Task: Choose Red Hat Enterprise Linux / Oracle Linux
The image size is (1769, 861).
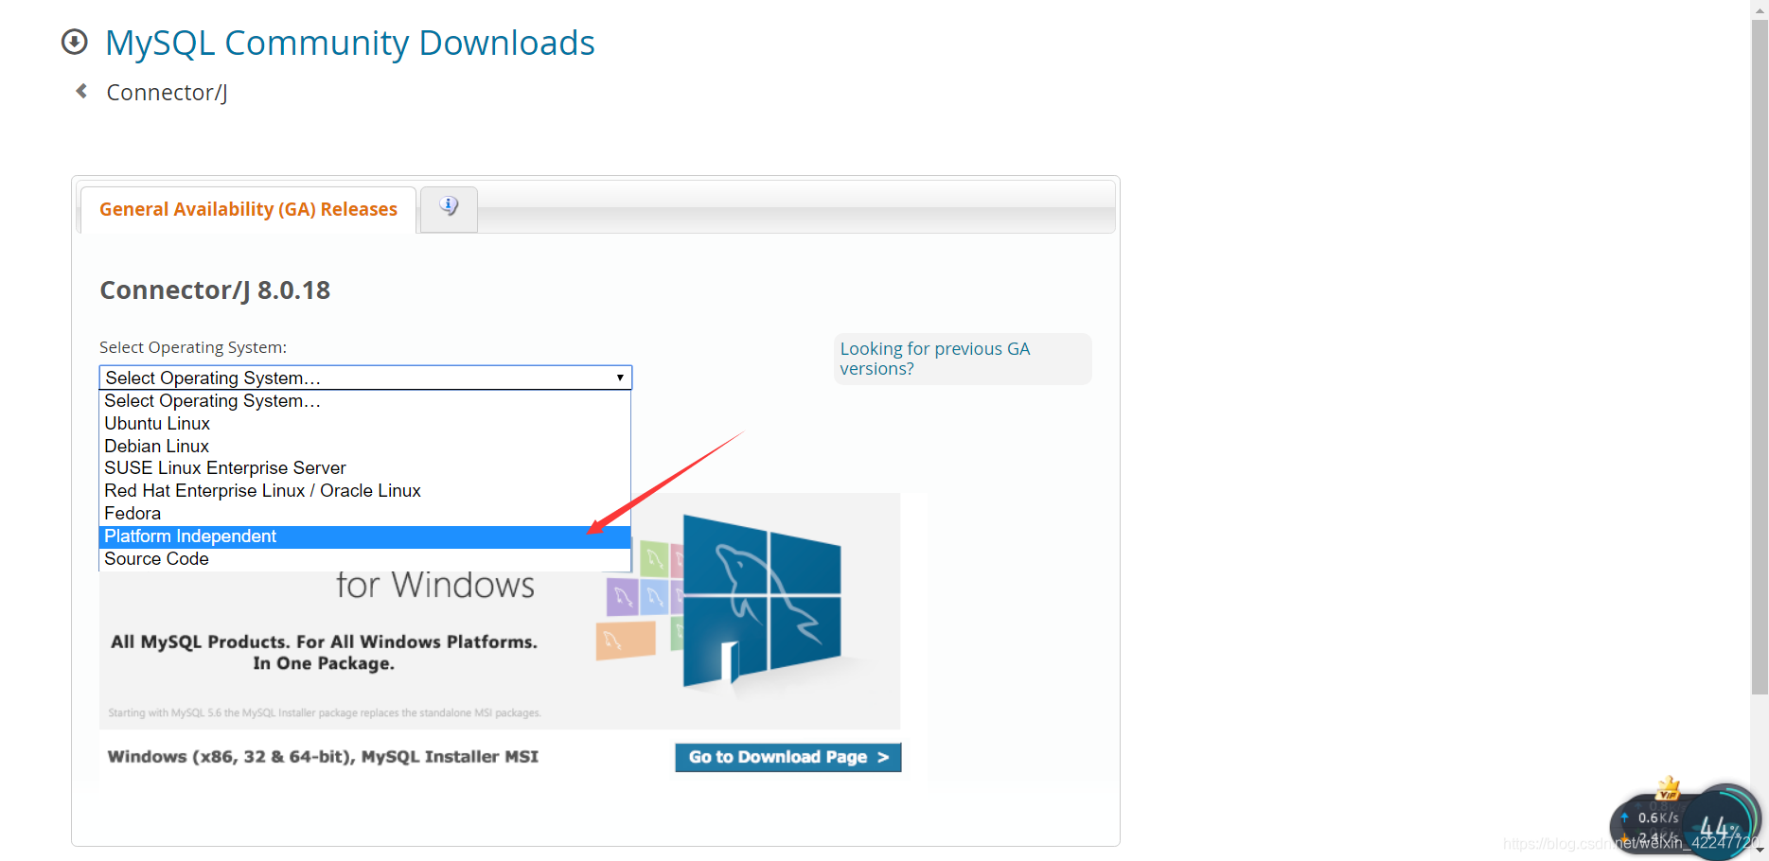Action: [x=364, y=491]
